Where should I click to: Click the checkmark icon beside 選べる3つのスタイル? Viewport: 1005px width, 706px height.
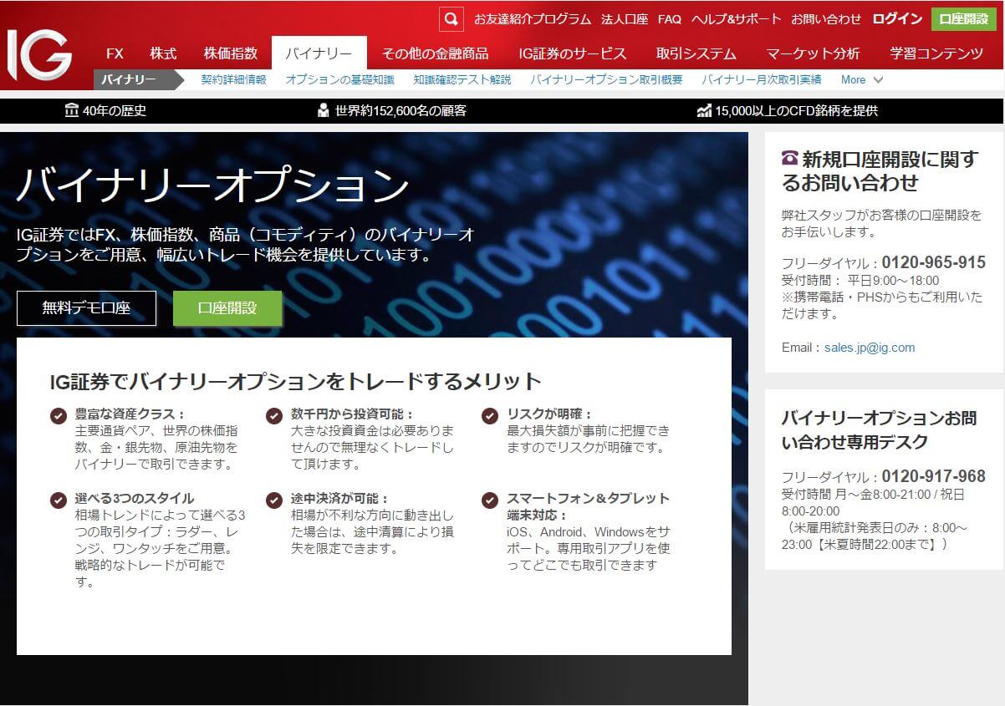click(x=59, y=500)
